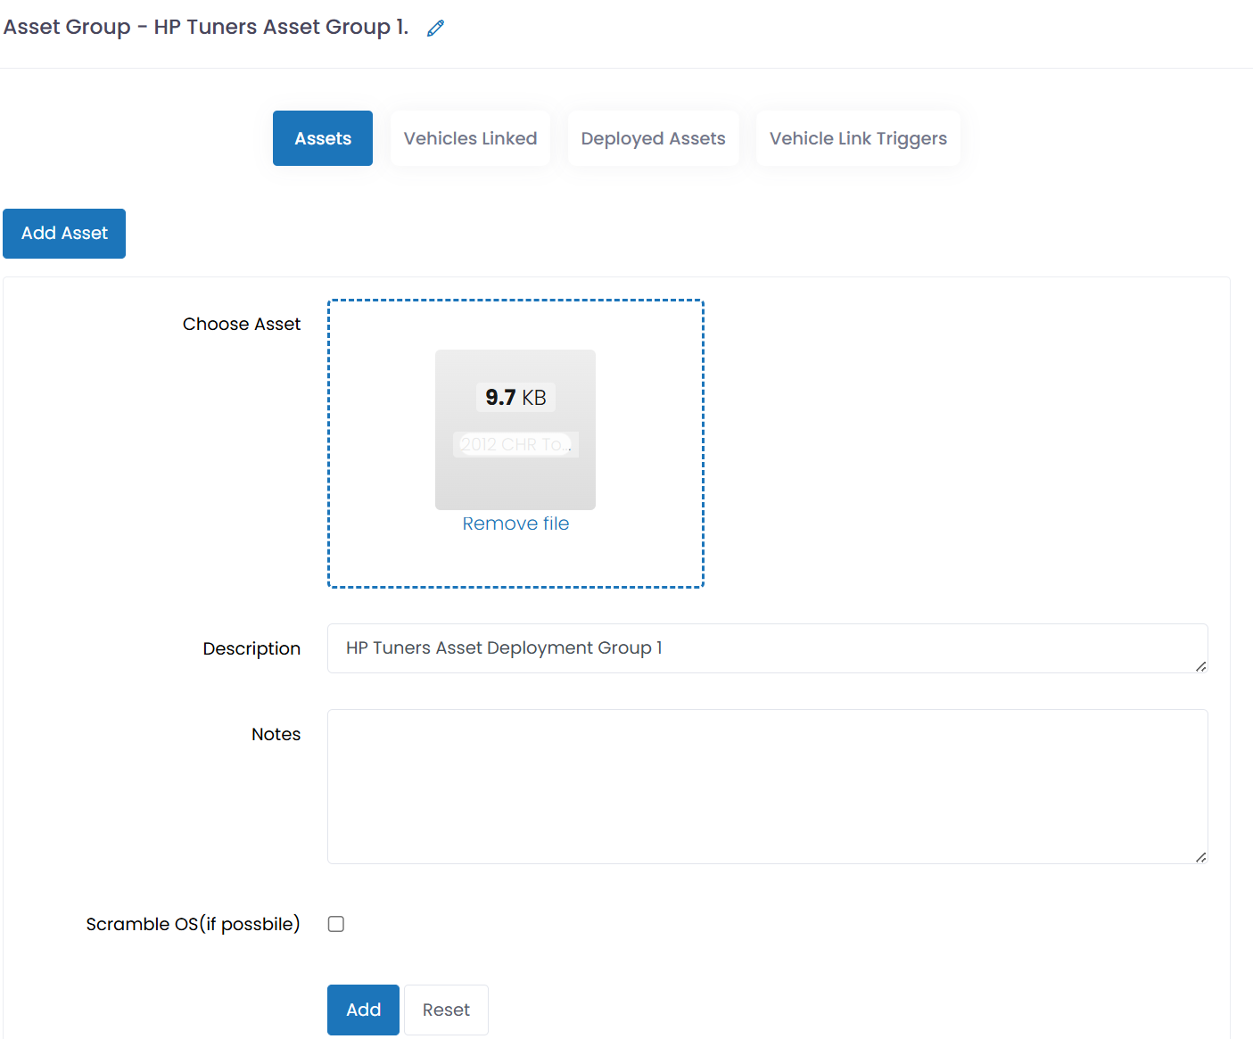The image size is (1253, 1039).
Task: Click the '2012 CHR To..' file name label
Action: tap(515, 444)
